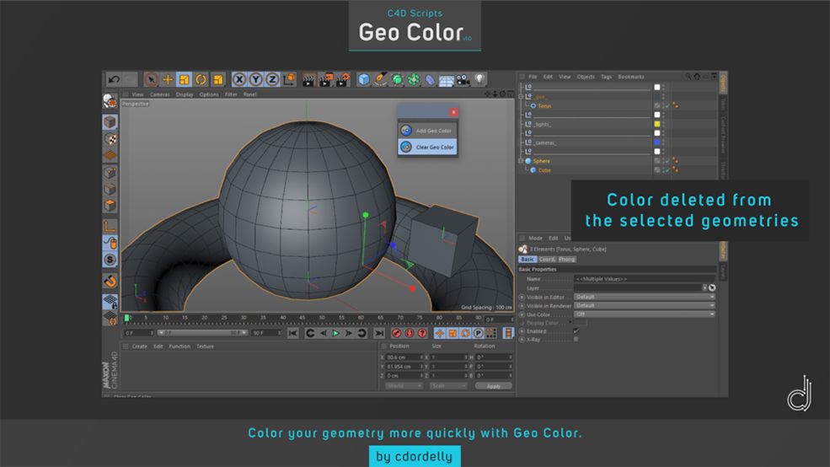Open Object Manager Bookmarks menu
The height and width of the screenshot is (467, 830).
tap(631, 77)
